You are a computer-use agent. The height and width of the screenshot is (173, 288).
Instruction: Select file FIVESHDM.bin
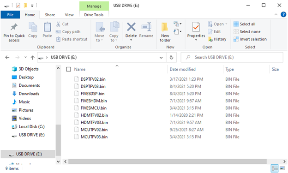94,101
